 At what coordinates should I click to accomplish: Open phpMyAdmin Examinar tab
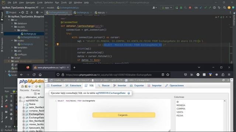[x=54, y=85]
